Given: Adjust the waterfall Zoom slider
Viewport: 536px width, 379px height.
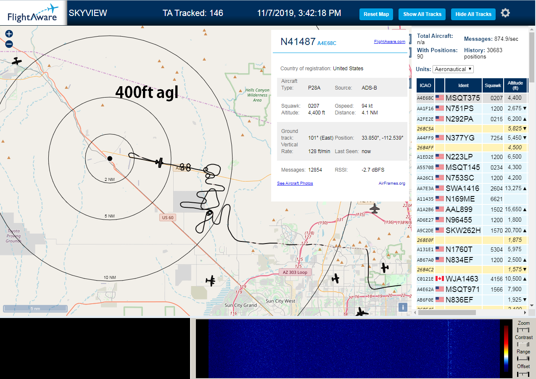Looking at the screenshot, I should (x=523, y=331).
